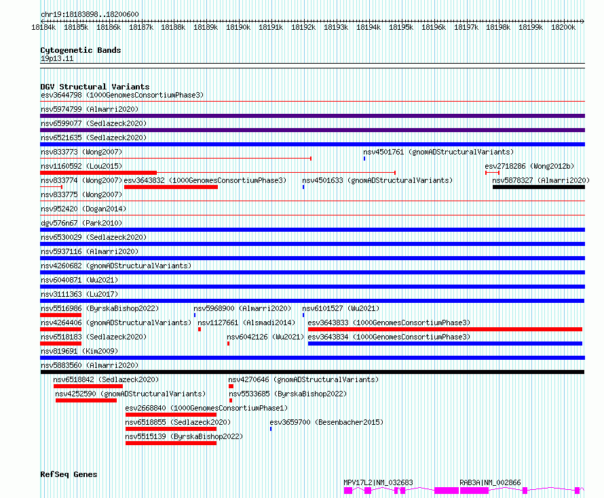Select the nsv5515139 (ByrskaBishop2022) label
604x498 pixels.
click(x=184, y=436)
